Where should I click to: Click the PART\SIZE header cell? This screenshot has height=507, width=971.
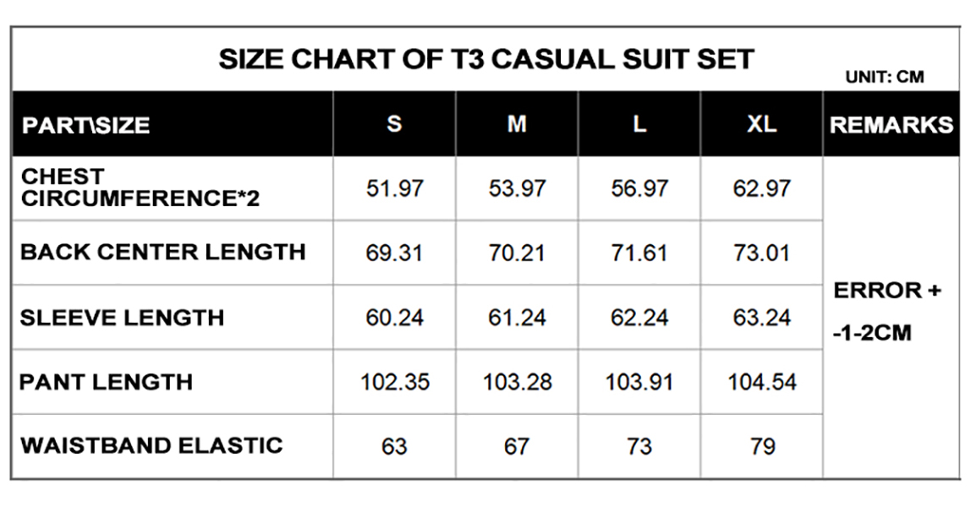point(85,126)
